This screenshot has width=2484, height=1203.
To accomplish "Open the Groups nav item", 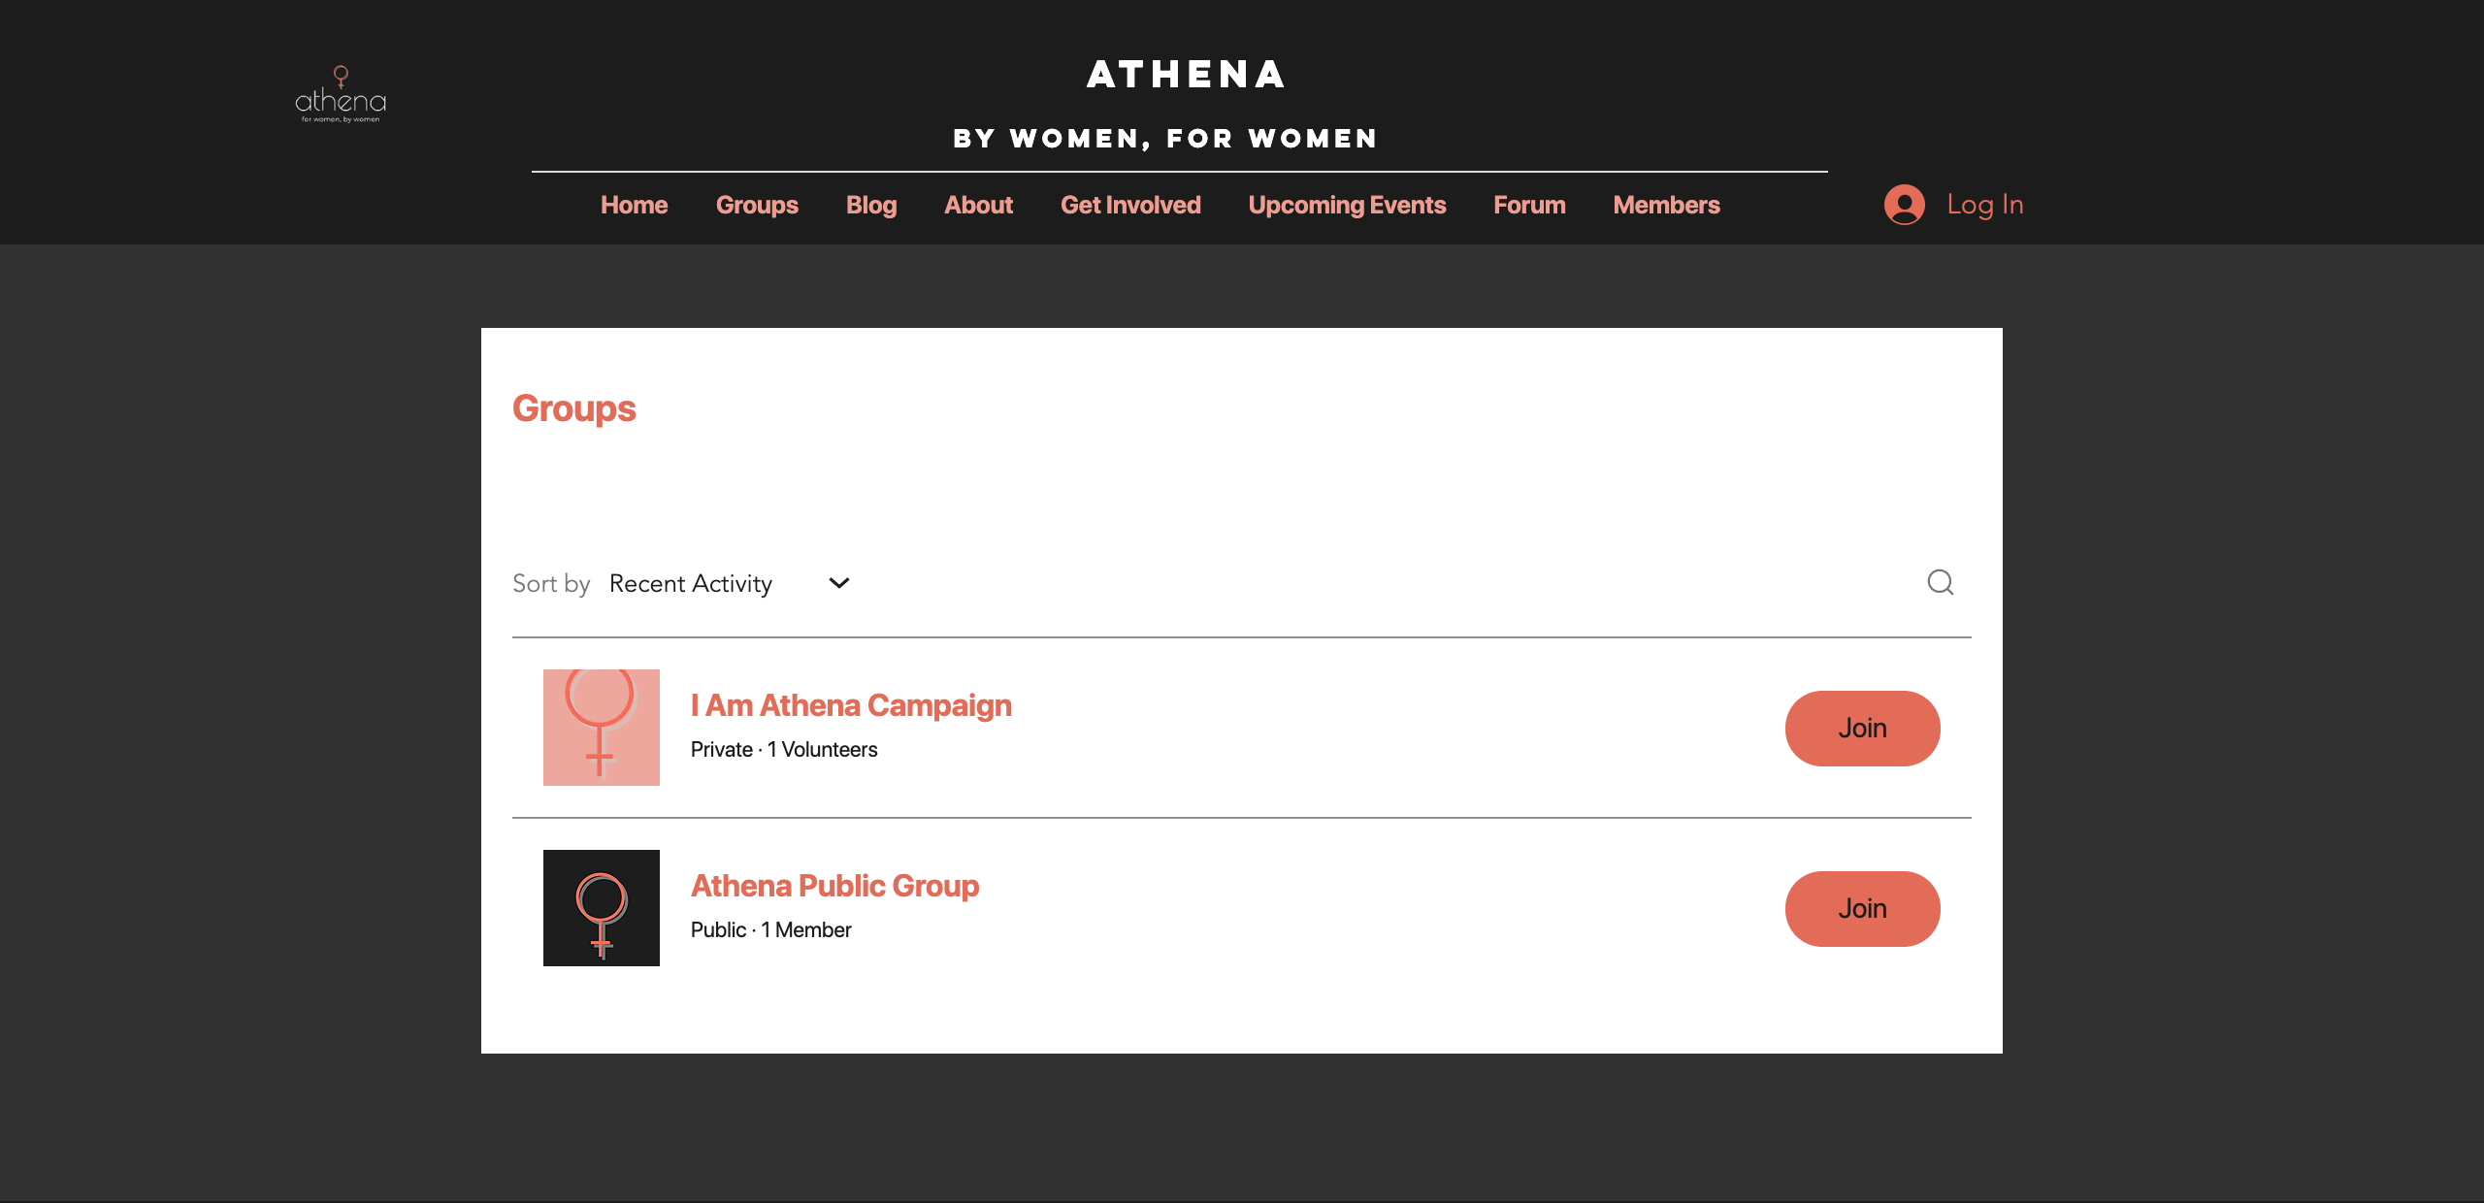I will coord(757,205).
